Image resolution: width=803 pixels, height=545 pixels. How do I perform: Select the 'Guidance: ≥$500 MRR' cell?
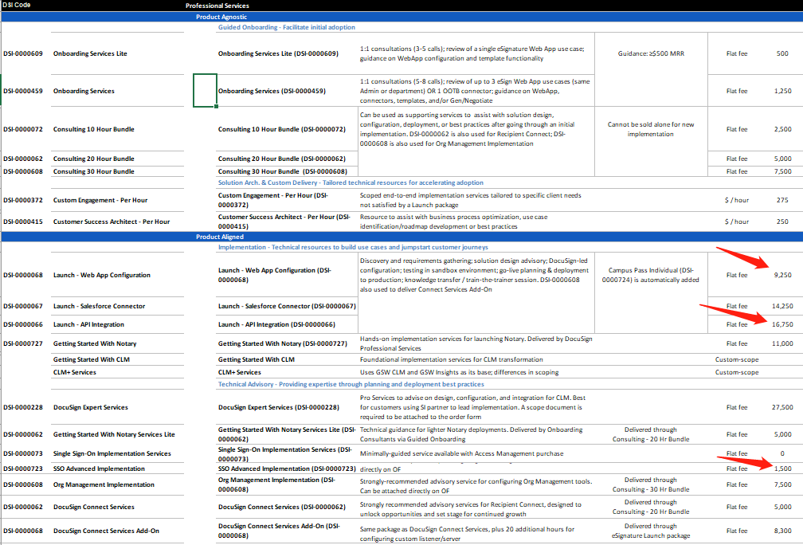(x=651, y=53)
